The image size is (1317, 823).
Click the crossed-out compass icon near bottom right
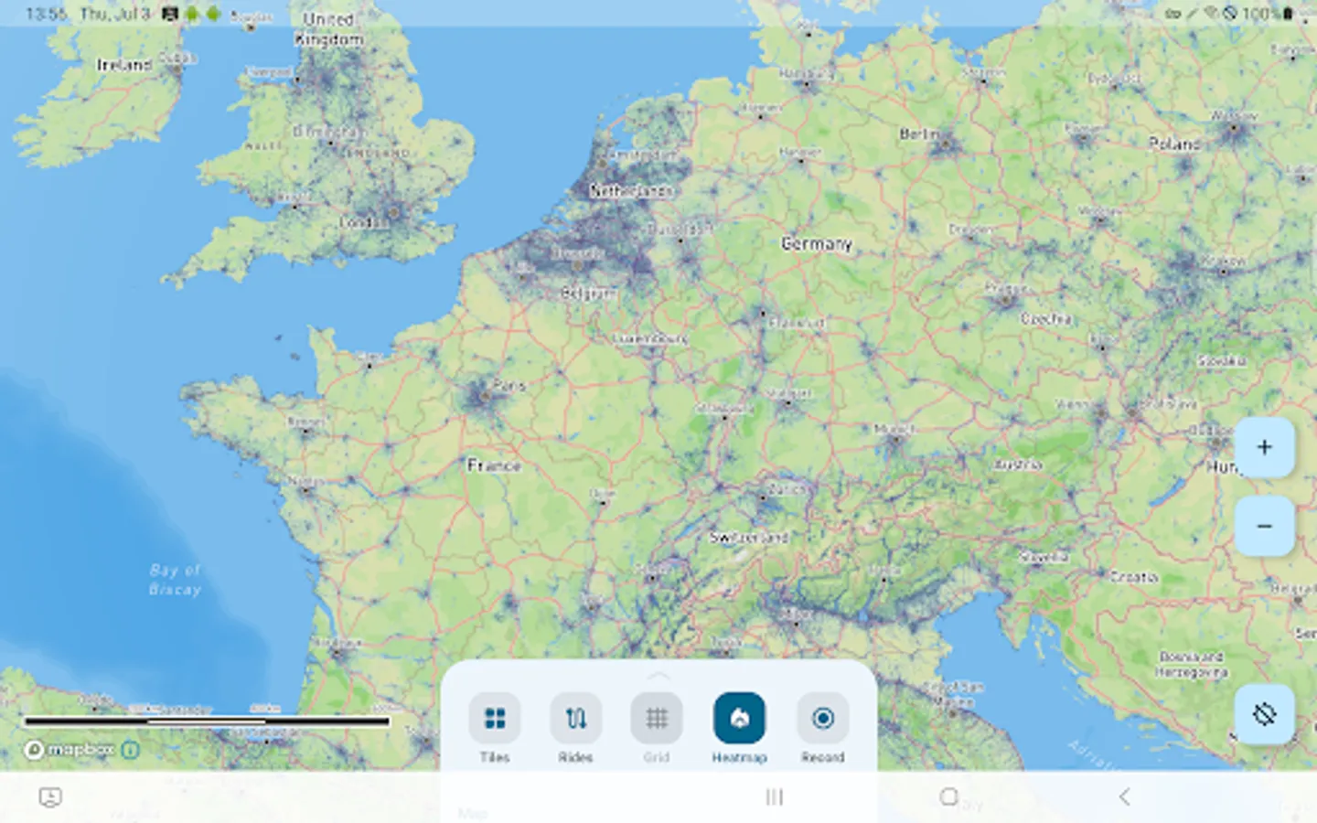click(x=1264, y=713)
